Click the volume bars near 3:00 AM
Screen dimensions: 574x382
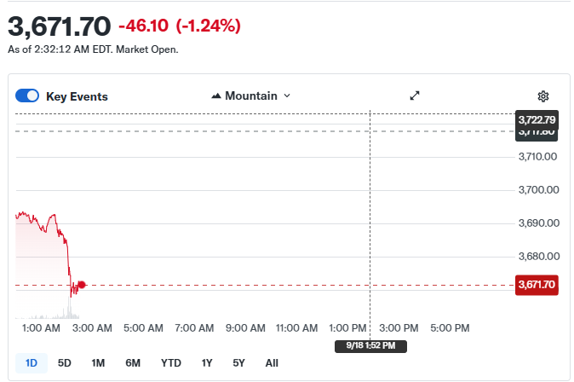[x=70, y=310]
